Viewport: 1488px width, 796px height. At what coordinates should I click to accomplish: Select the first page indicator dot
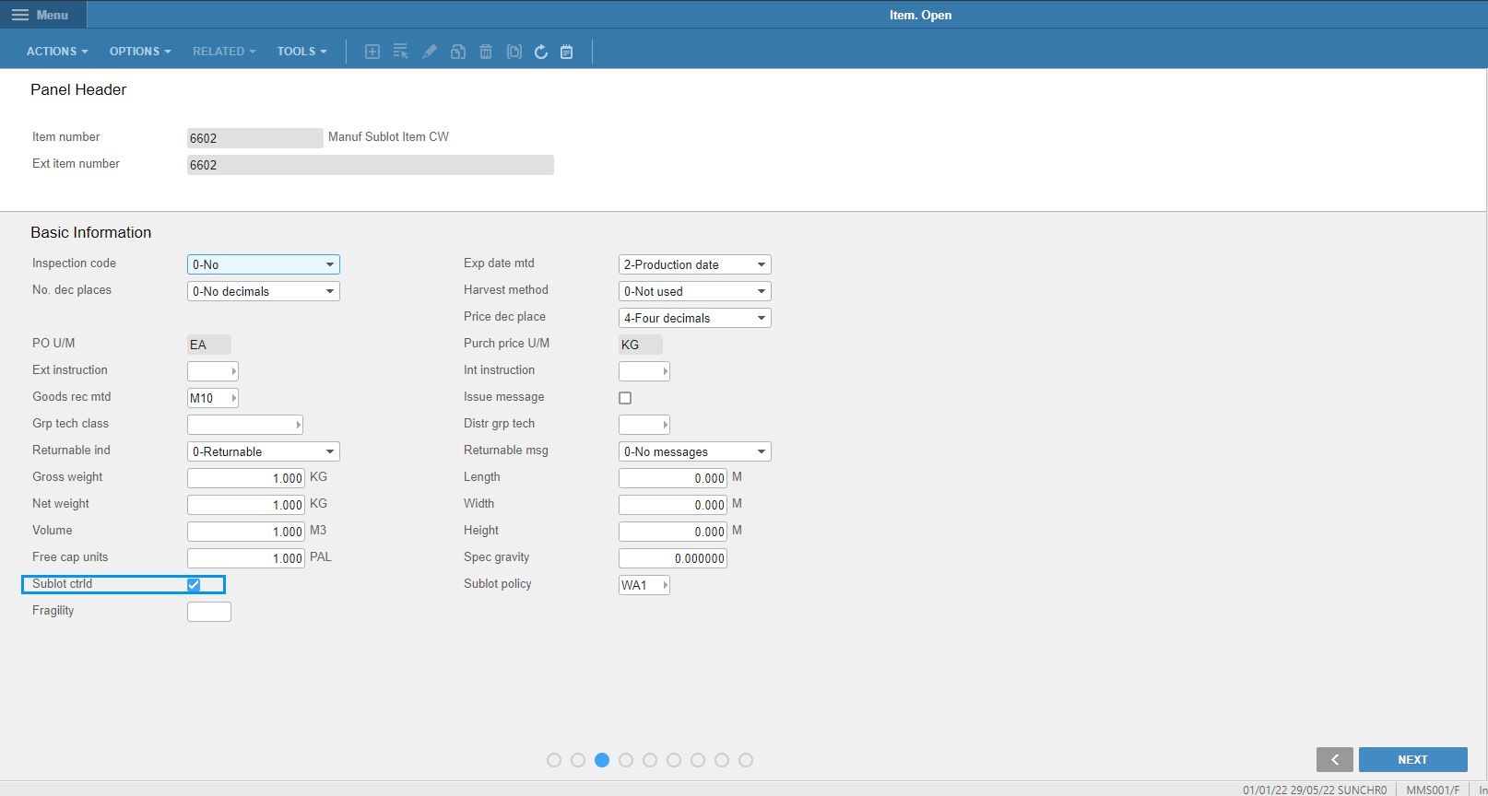tap(554, 760)
